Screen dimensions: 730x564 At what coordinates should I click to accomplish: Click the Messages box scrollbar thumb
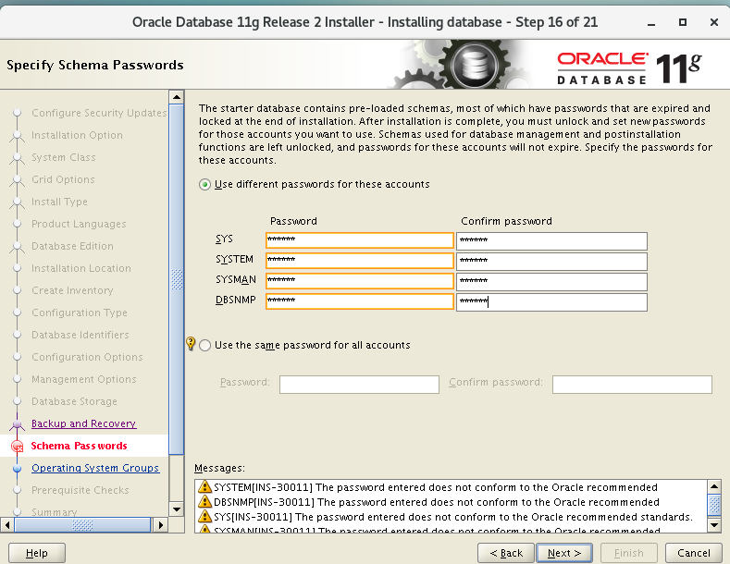pyautogui.click(x=714, y=506)
